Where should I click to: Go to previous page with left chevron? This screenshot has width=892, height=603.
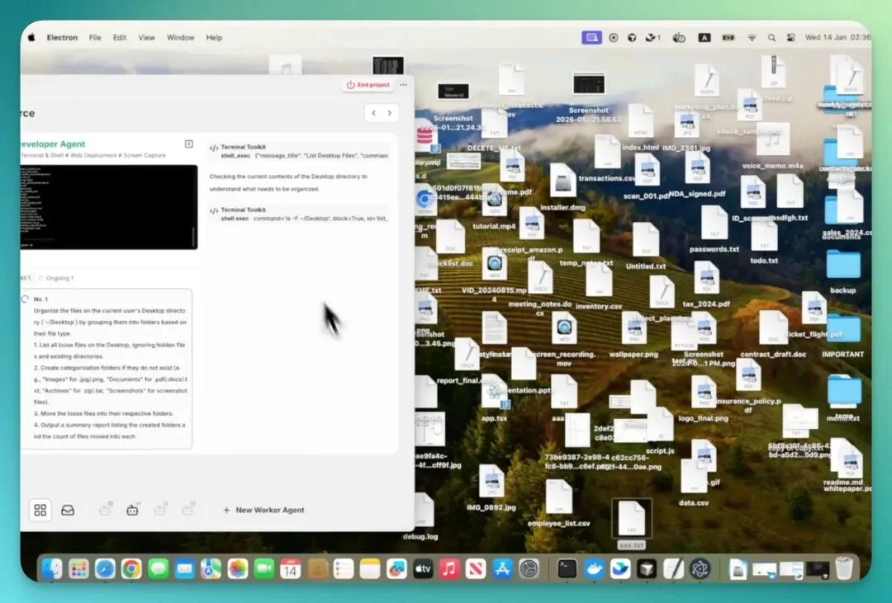coord(373,113)
